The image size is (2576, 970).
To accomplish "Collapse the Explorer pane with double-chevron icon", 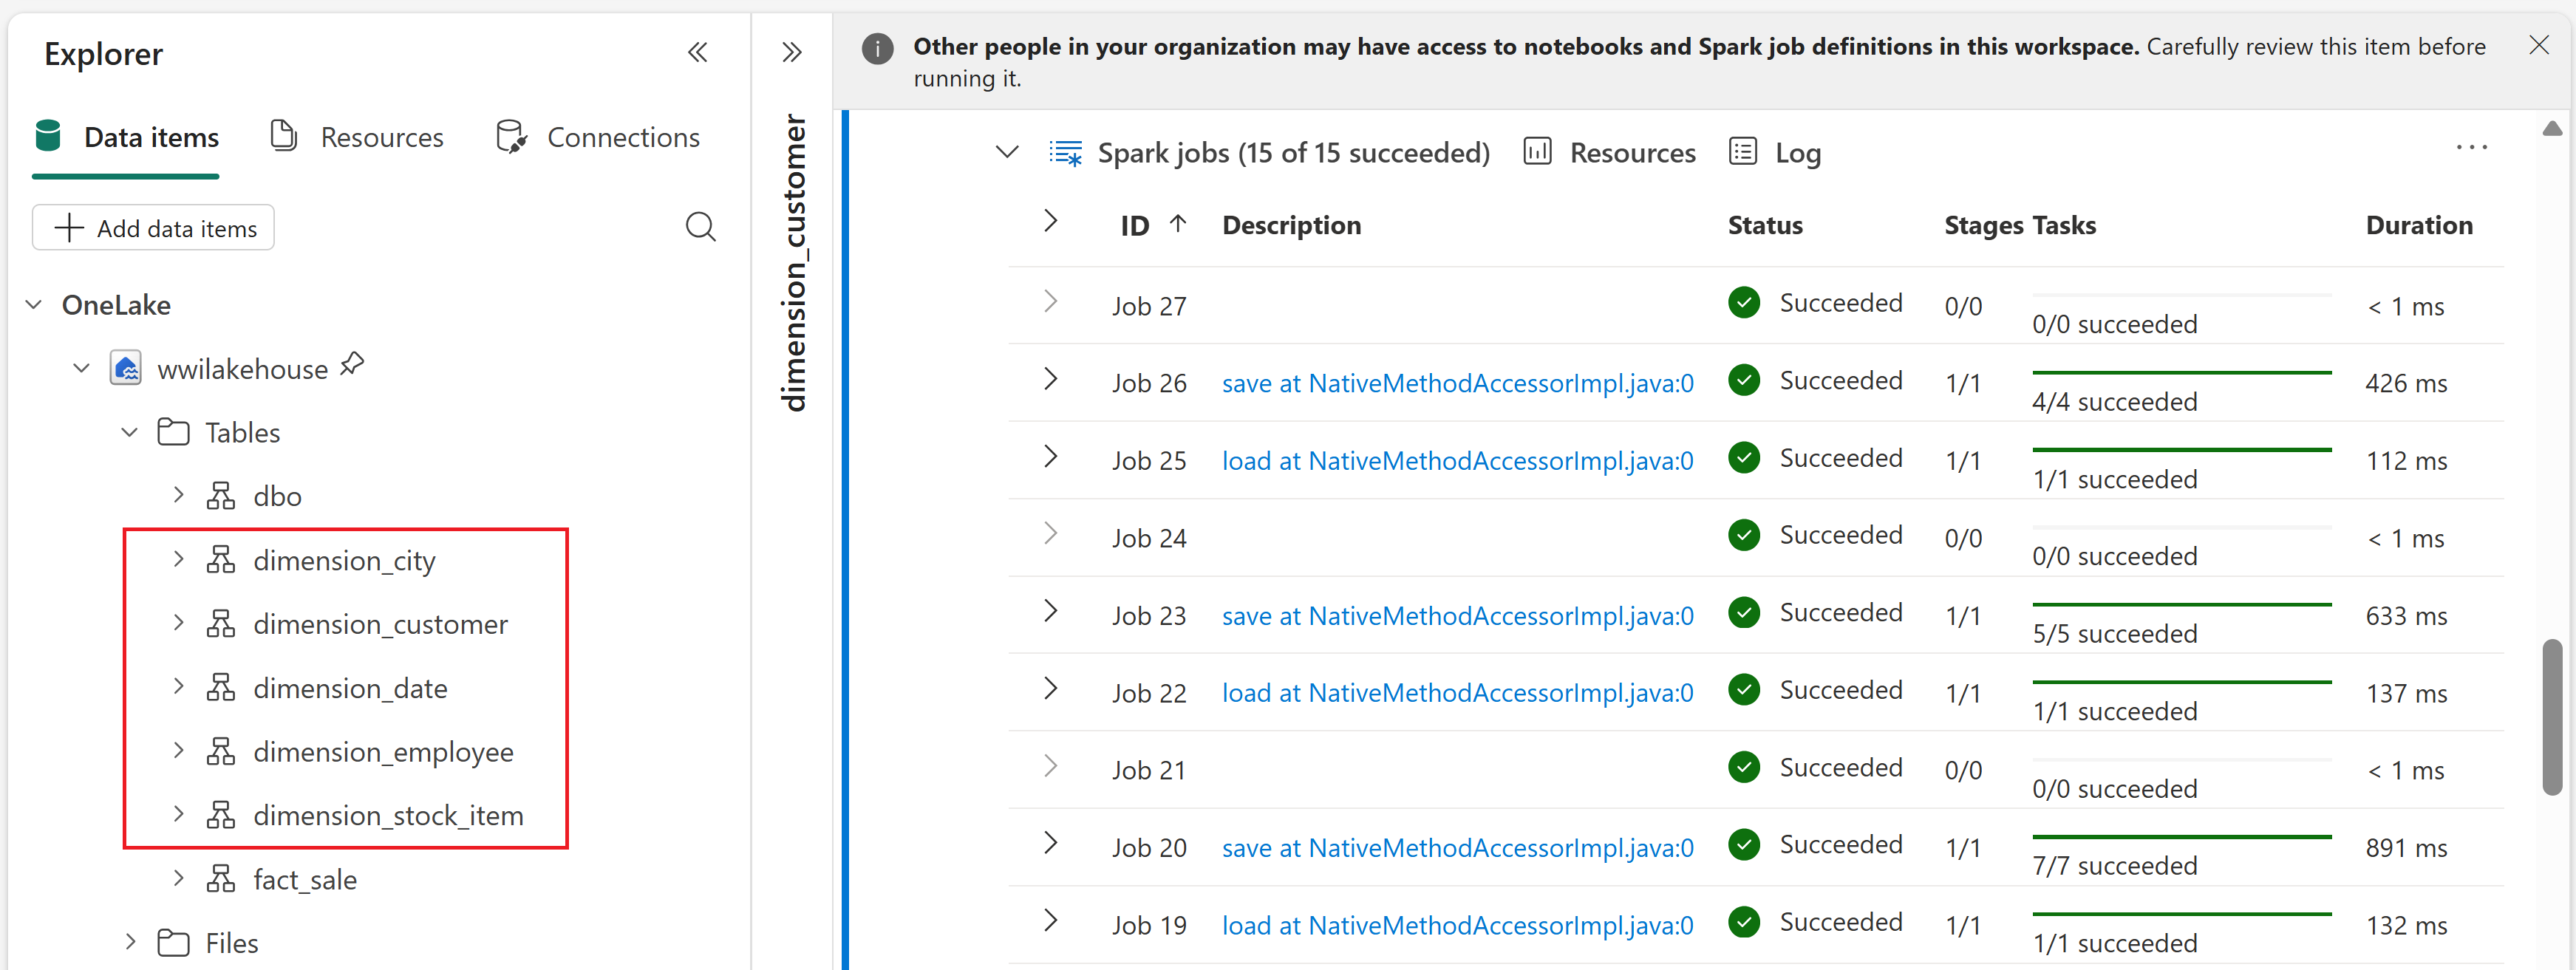I will coord(697,52).
